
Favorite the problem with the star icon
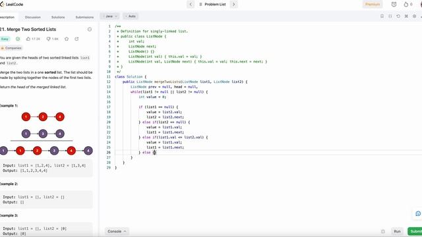click(x=67, y=39)
